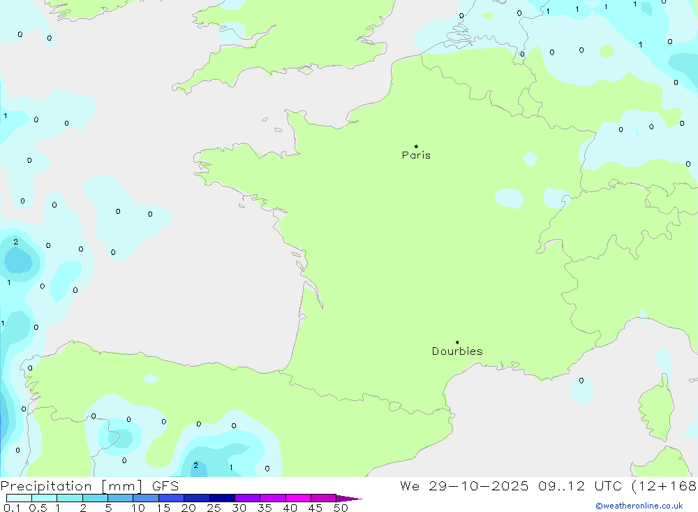Pick the legend swatch between 5 and 10
Image resolution: width=698 pixels, height=512 pixels.
pyautogui.click(x=121, y=498)
